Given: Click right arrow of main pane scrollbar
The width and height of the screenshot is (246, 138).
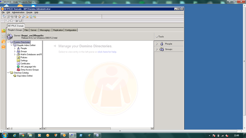Looking at the screenshot, I should pos(152,129).
